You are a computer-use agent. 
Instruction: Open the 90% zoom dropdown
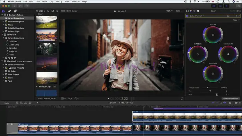pos(170,11)
